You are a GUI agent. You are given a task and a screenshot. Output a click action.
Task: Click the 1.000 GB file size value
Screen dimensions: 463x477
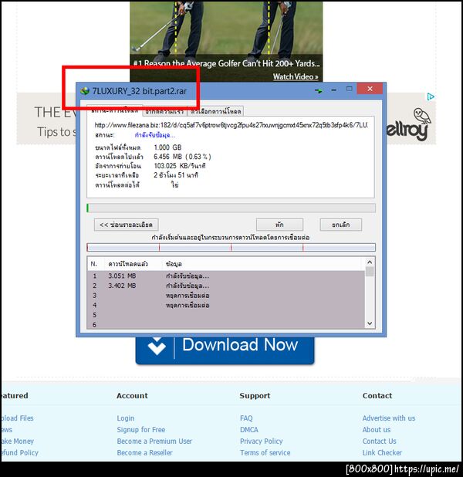coord(167,147)
